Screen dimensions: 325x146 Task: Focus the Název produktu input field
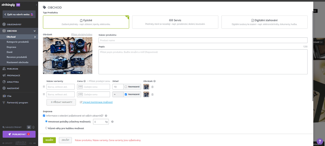point(203,40)
